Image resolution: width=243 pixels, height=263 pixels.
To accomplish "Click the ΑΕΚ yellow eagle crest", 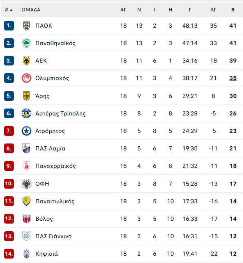I will click(27, 61).
